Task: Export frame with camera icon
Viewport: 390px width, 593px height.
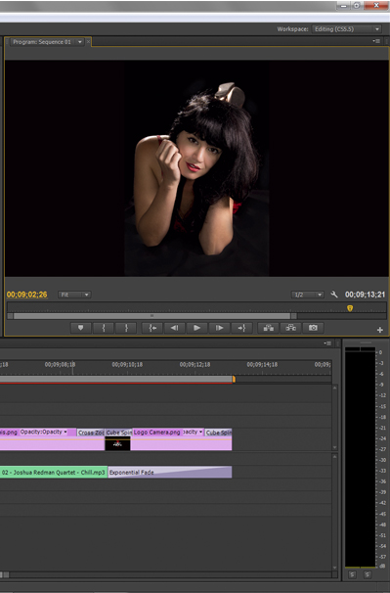Action: [x=313, y=328]
